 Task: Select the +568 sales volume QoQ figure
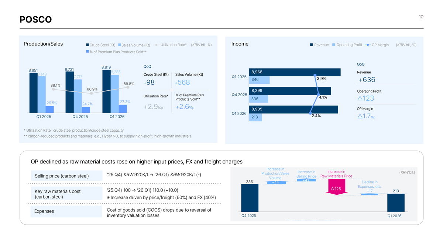pyautogui.click(x=183, y=83)
